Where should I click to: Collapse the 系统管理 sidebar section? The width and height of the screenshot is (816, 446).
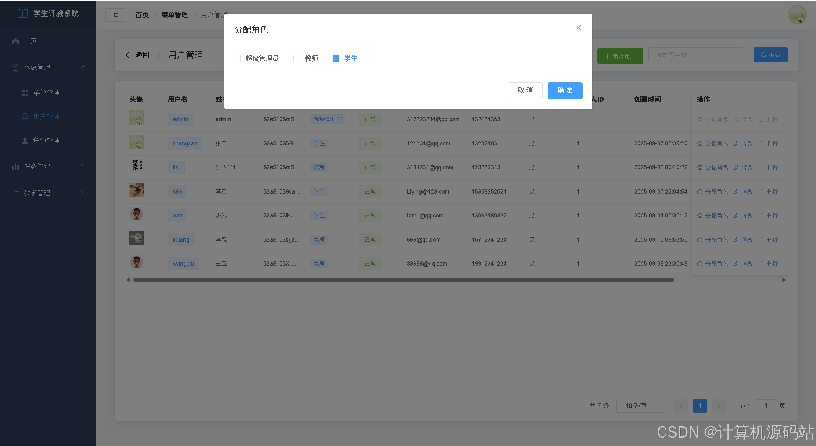(x=48, y=68)
